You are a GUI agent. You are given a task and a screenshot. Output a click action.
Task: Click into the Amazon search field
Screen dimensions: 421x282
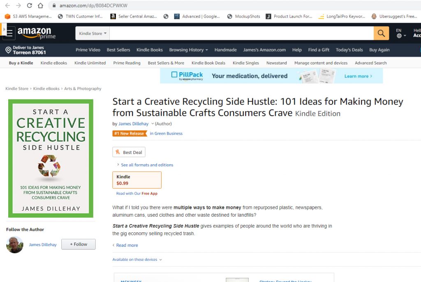click(x=242, y=33)
